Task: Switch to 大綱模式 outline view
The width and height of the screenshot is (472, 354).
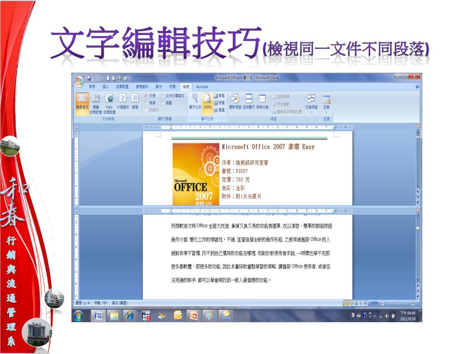Action: coord(123,101)
